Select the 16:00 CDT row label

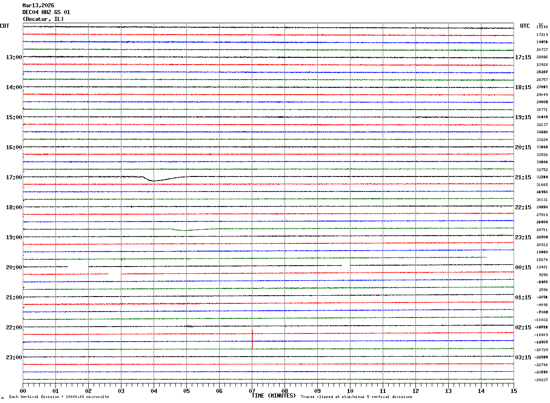[14, 147]
